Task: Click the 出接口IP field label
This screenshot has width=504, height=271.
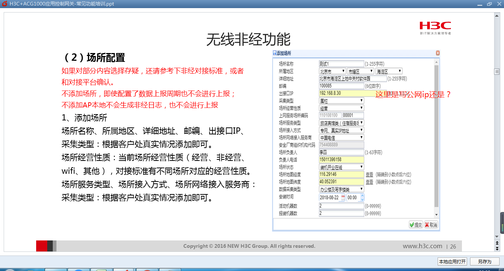Action: click(286, 94)
